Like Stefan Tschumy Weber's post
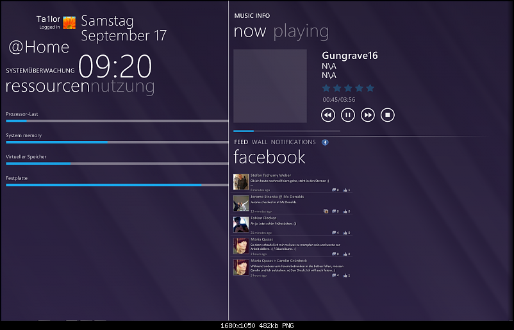Viewport: 514px width, 330px height. [346, 190]
